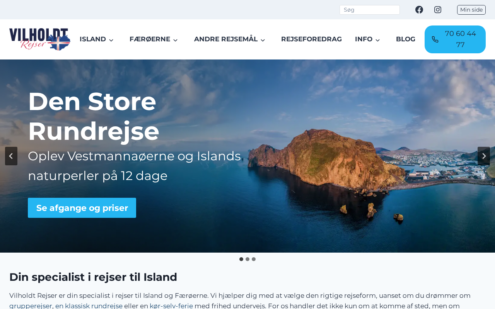
Task: Click the Vilholdt Rejser logo
Action: [x=40, y=39]
